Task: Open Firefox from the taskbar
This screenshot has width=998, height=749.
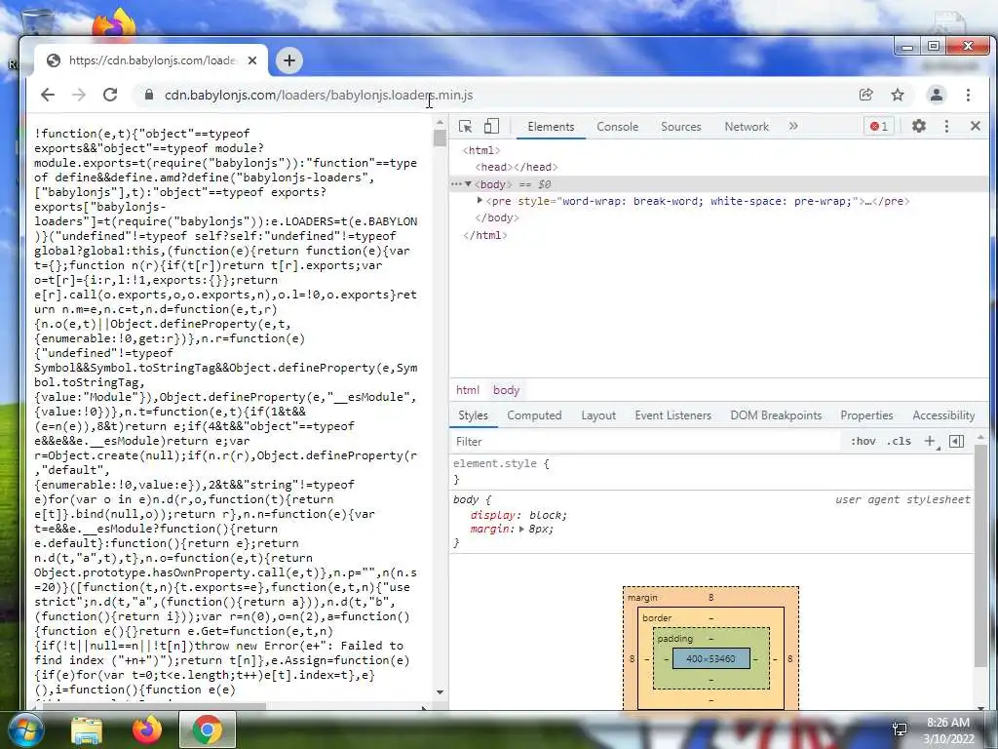Action: point(146,729)
